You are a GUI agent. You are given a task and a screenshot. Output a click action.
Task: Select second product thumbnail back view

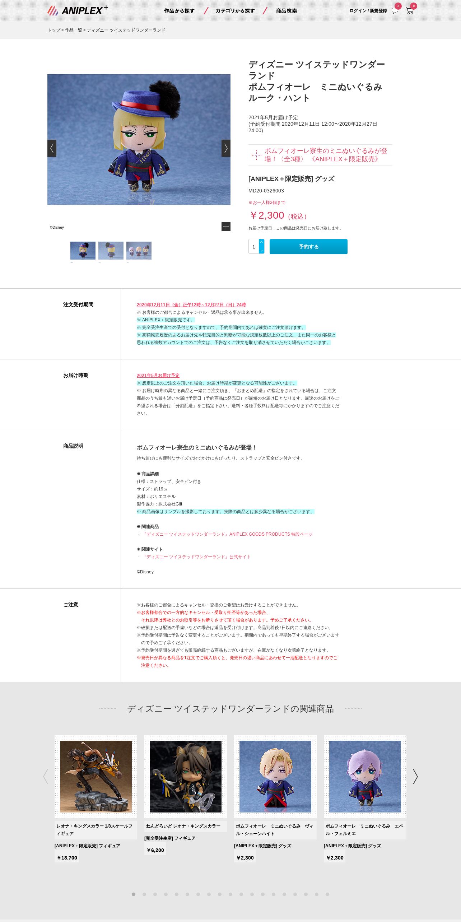tap(111, 251)
